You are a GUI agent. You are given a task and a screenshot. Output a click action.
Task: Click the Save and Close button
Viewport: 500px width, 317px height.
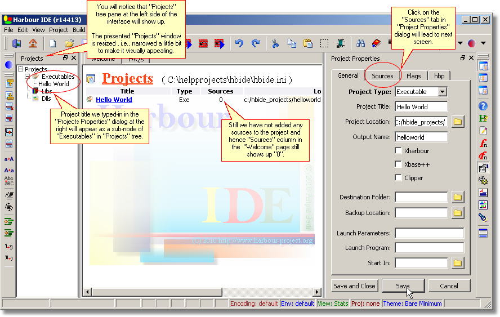point(354,286)
